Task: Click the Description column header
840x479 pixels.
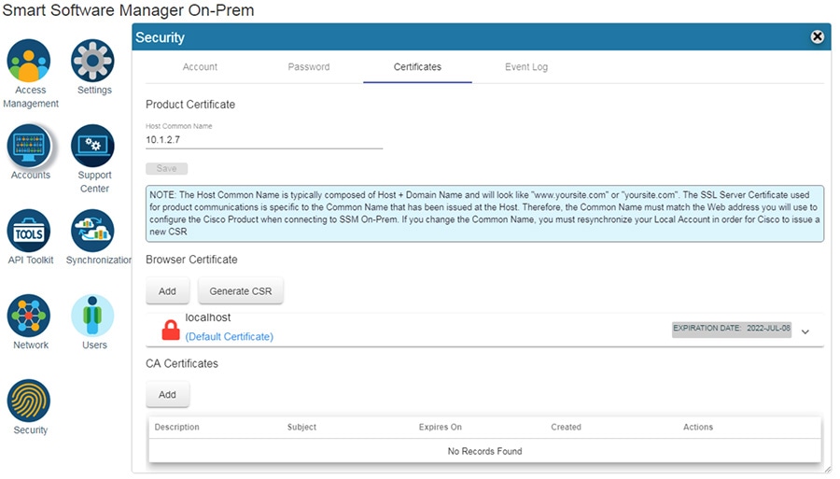Action: point(176,427)
